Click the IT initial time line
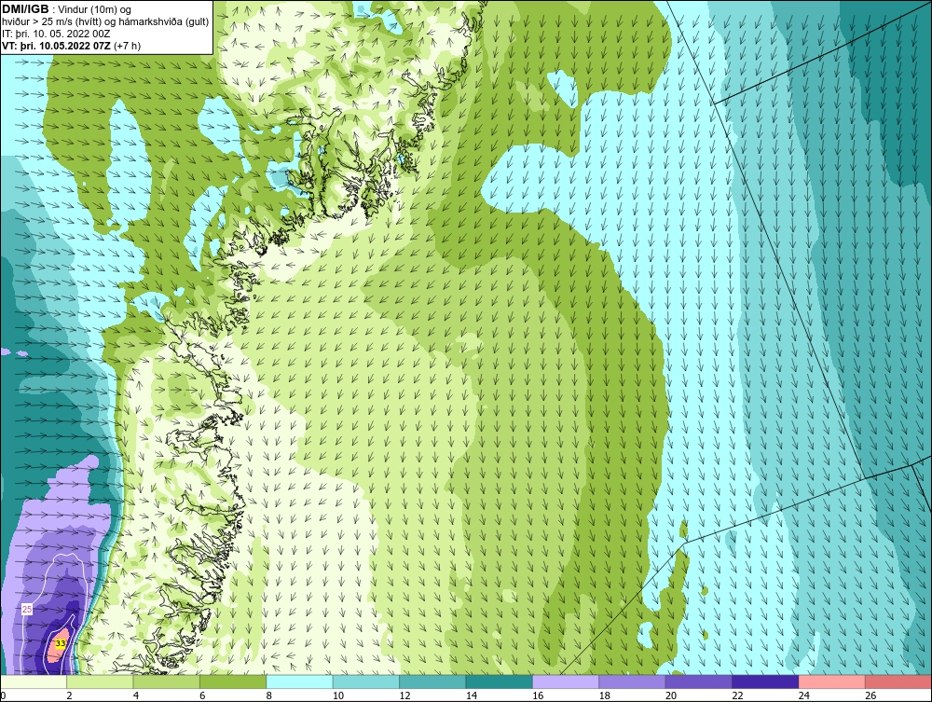This screenshot has width=932, height=702. (x=56, y=34)
